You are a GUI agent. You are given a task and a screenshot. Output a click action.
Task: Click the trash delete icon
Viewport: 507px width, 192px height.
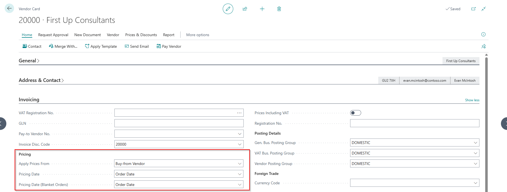coord(279,9)
